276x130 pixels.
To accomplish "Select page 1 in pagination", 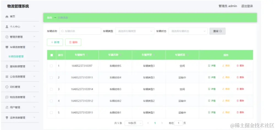I will (155, 123).
